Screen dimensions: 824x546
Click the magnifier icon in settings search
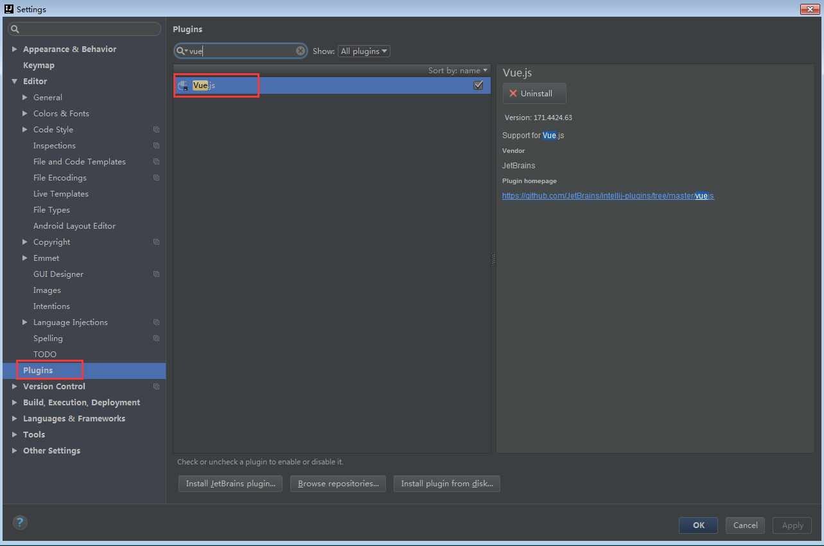[15, 30]
